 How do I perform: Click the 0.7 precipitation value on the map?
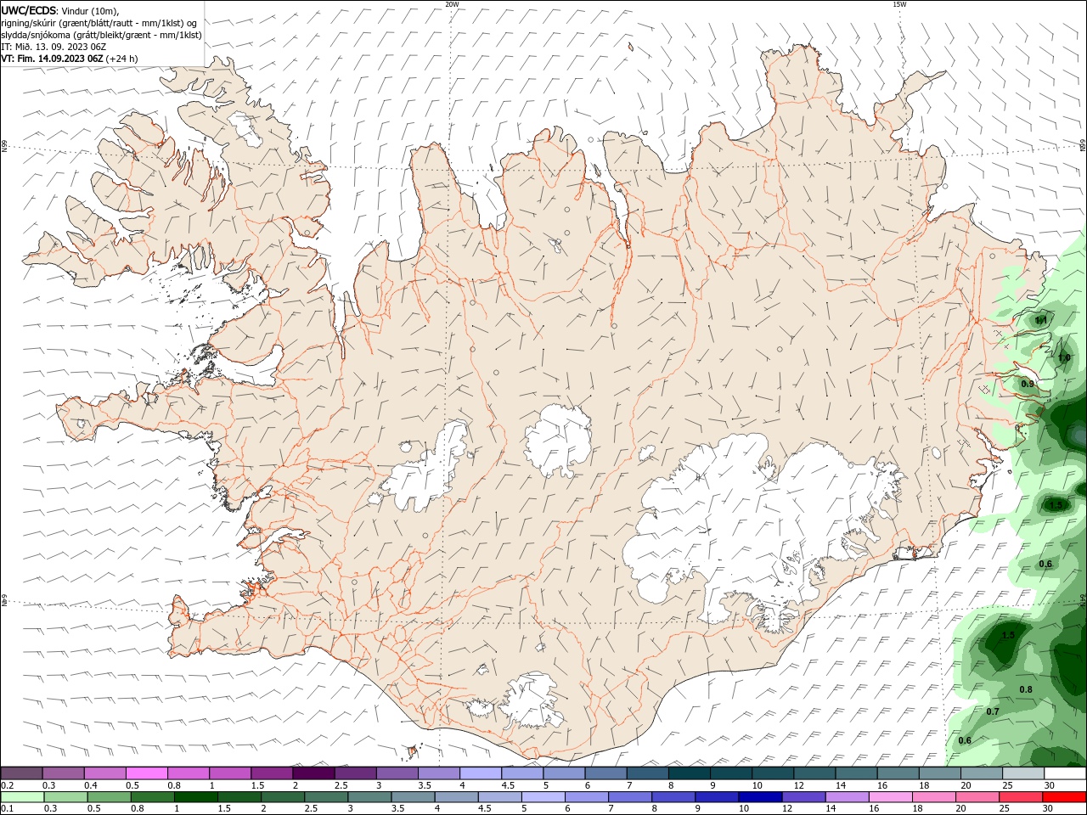point(993,711)
